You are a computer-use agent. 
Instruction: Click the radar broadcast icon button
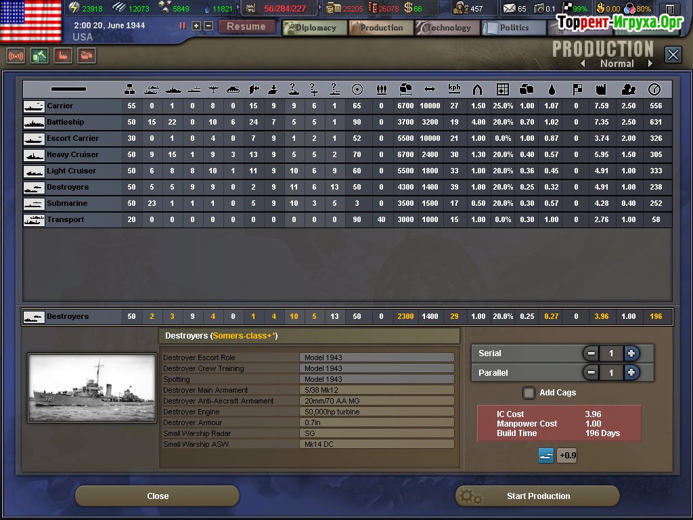coord(16,56)
